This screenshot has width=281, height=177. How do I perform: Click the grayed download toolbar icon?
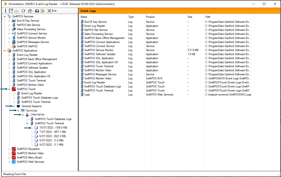(16, 11)
